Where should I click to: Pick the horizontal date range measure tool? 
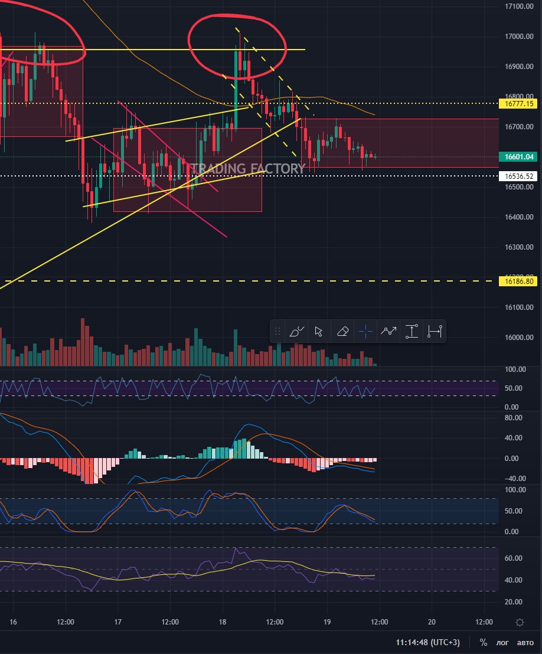pyautogui.click(x=435, y=332)
